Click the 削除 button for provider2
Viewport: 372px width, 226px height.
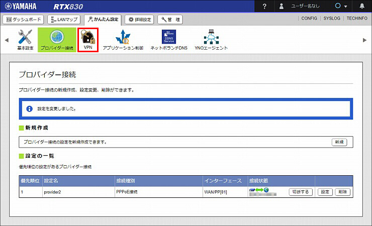pos(342,192)
